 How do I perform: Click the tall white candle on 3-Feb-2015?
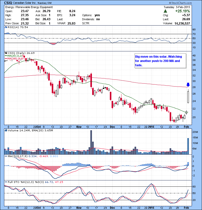pos(188,97)
